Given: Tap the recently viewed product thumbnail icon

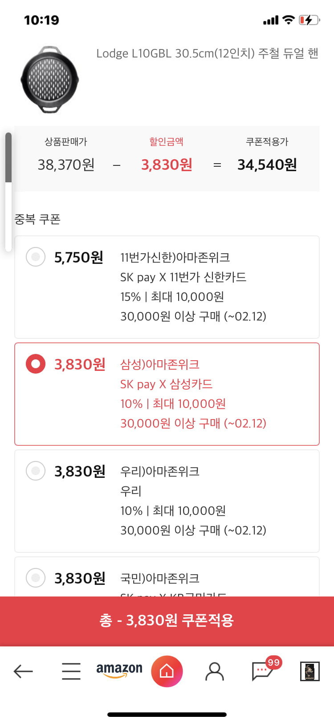Looking at the screenshot, I should click(310, 671).
